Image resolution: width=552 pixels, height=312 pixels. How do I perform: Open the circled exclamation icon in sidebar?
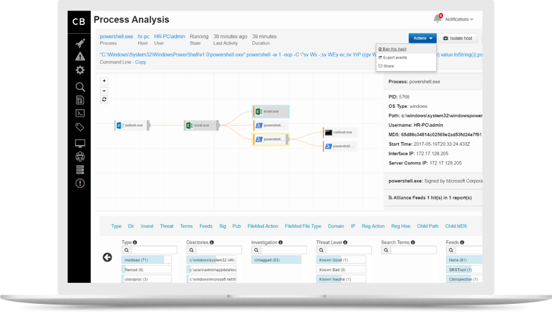(x=80, y=183)
